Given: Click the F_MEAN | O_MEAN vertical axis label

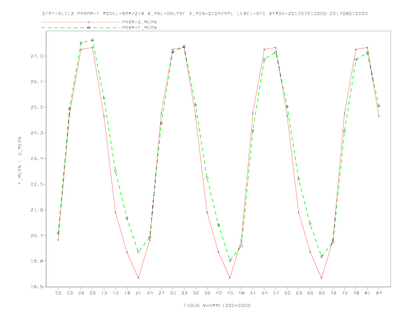Looking at the screenshot, I should click(20, 161).
